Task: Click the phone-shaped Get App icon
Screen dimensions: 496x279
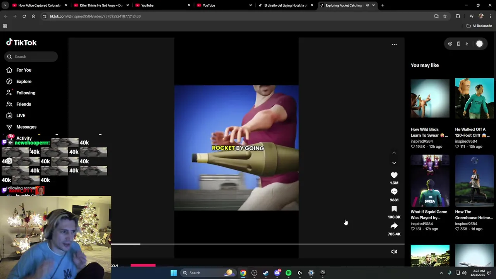Action: tap(458, 44)
